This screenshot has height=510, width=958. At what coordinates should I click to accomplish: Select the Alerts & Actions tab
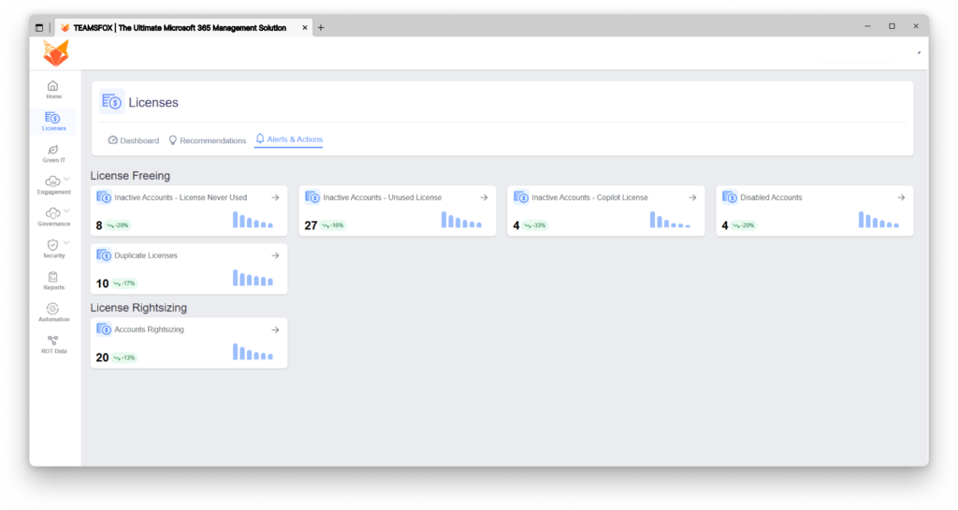289,139
